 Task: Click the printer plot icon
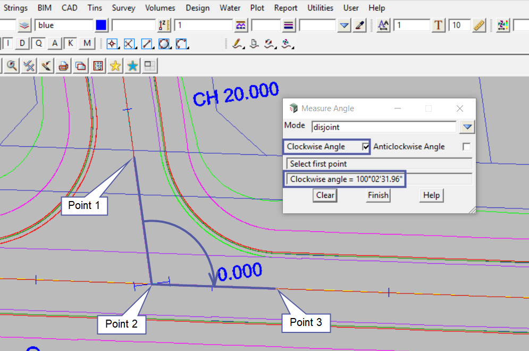(63, 66)
